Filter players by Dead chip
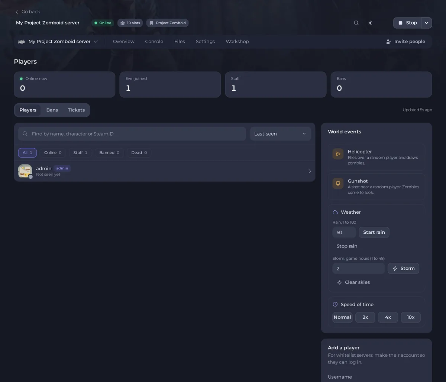The width and height of the screenshot is (446, 382). (139, 153)
